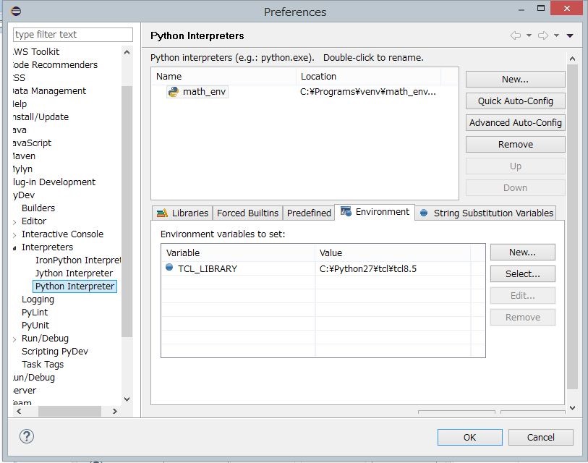This screenshot has width=588, height=463.
Task: Click the Advanced Auto-Config button
Action: pos(515,123)
